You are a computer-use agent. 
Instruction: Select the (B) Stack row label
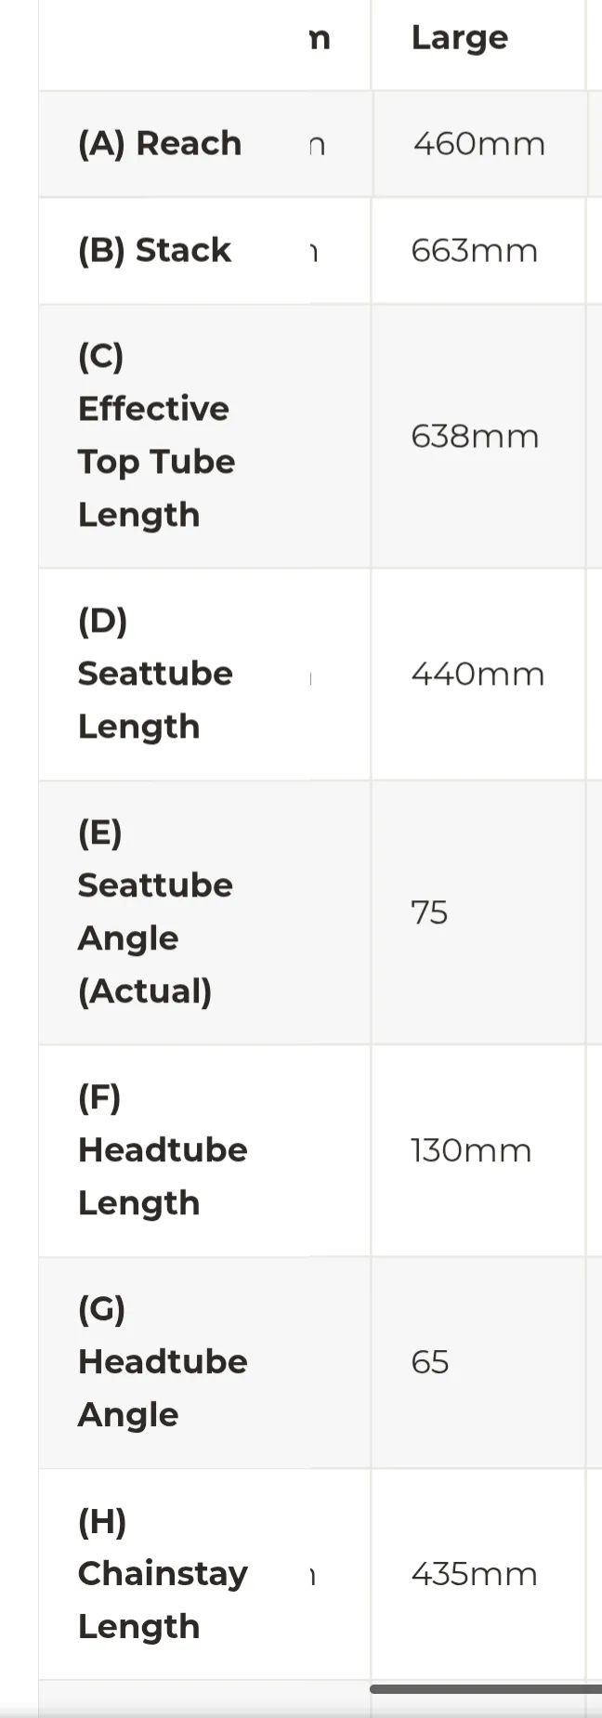(154, 250)
